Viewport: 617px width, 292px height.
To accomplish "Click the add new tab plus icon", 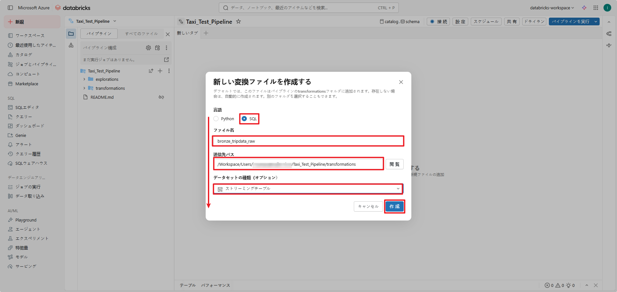I will click(x=206, y=33).
